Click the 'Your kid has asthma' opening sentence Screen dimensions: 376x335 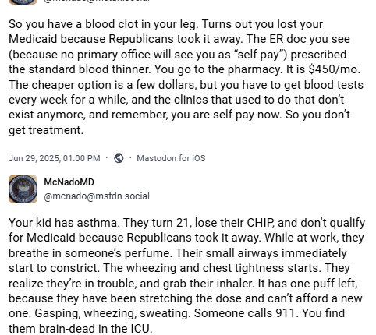[x=65, y=223]
